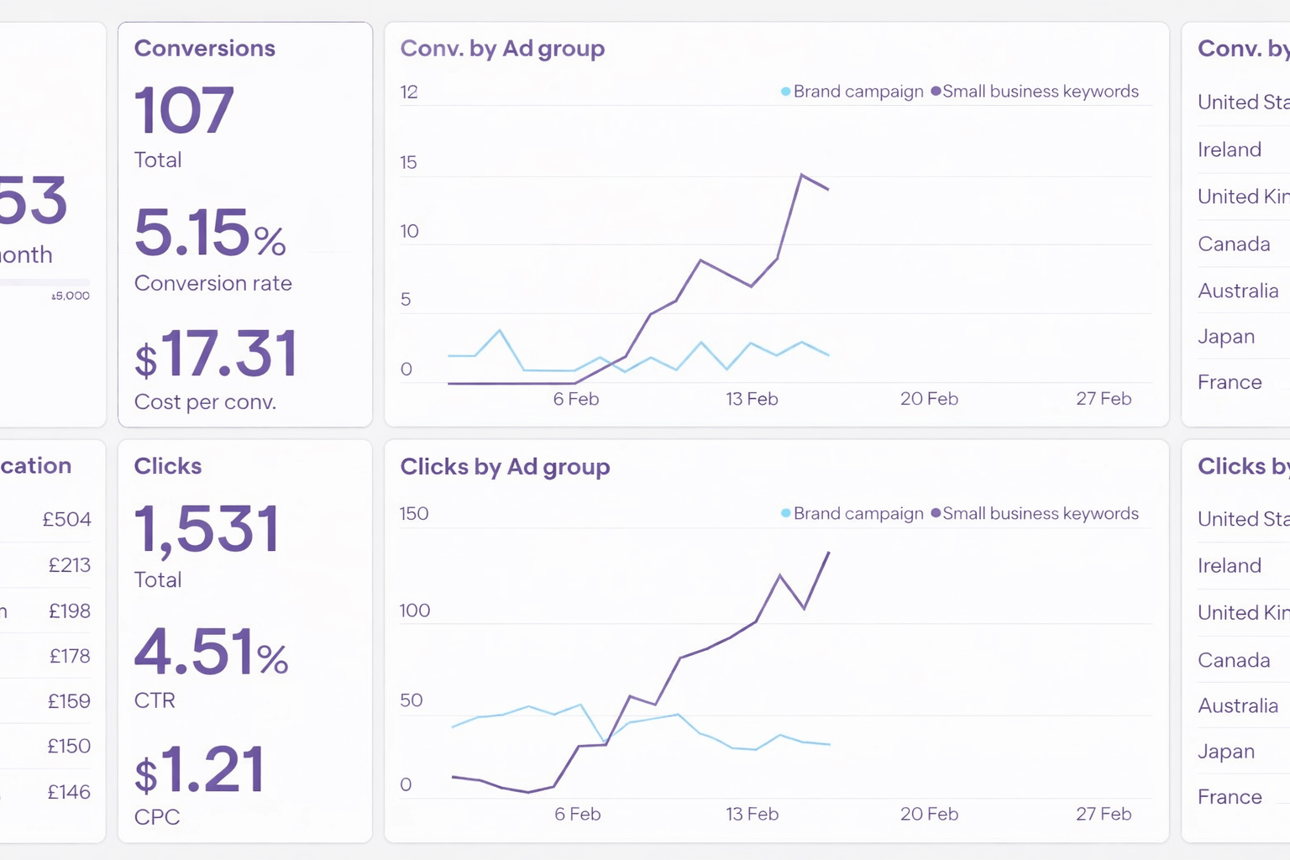Select the 1,531 total clicks value
Image resolution: width=1290 pixels, height=860 pixels.
pyautogui.click(x=207, y=530)
